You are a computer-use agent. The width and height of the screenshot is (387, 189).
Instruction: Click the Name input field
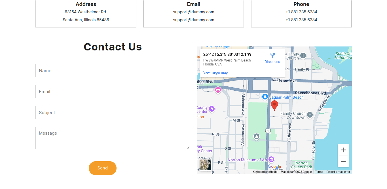point(113,71)
